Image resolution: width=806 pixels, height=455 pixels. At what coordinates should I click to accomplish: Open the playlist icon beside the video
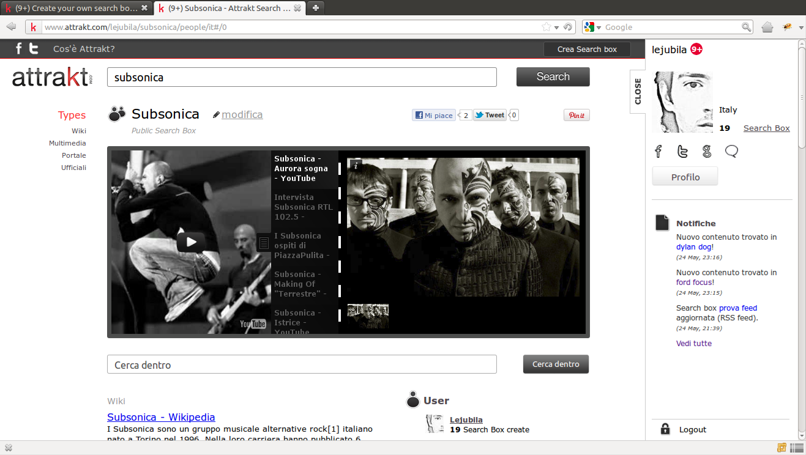click(x=264, y=243)
